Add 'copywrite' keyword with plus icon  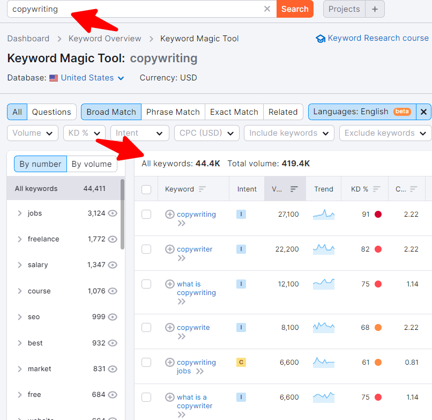pyautogui.click(x=170, y=327)
